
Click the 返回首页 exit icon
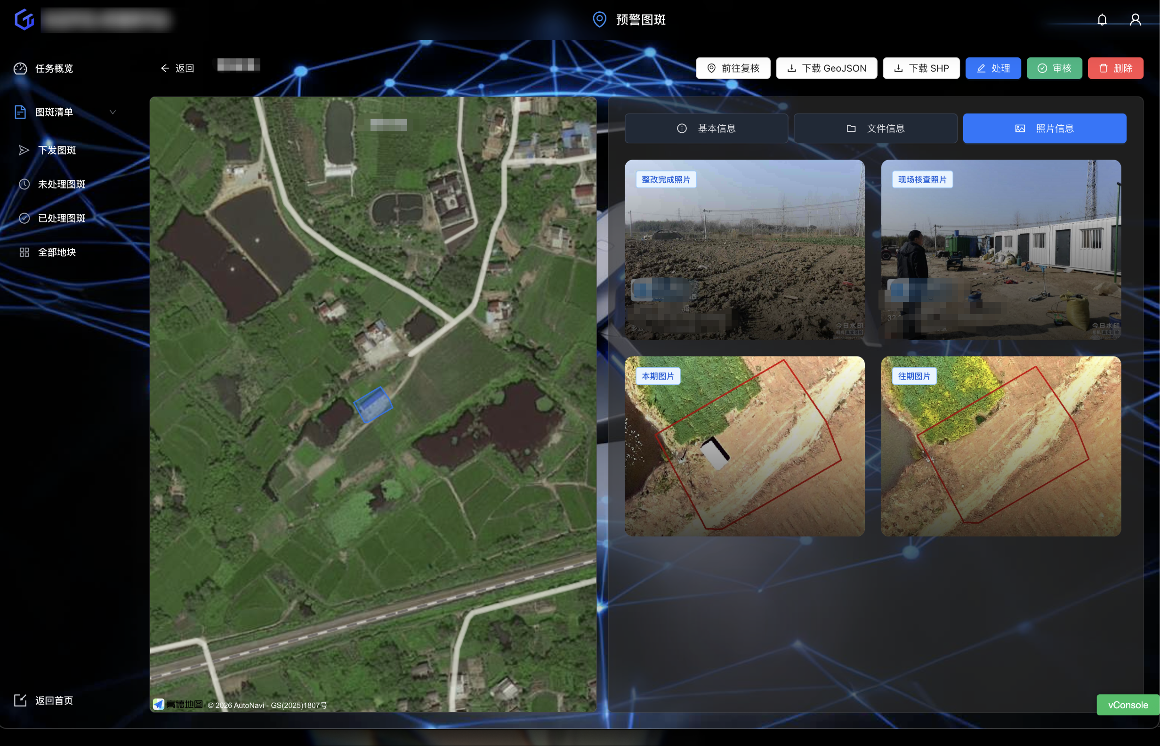[x=20, y=700]
